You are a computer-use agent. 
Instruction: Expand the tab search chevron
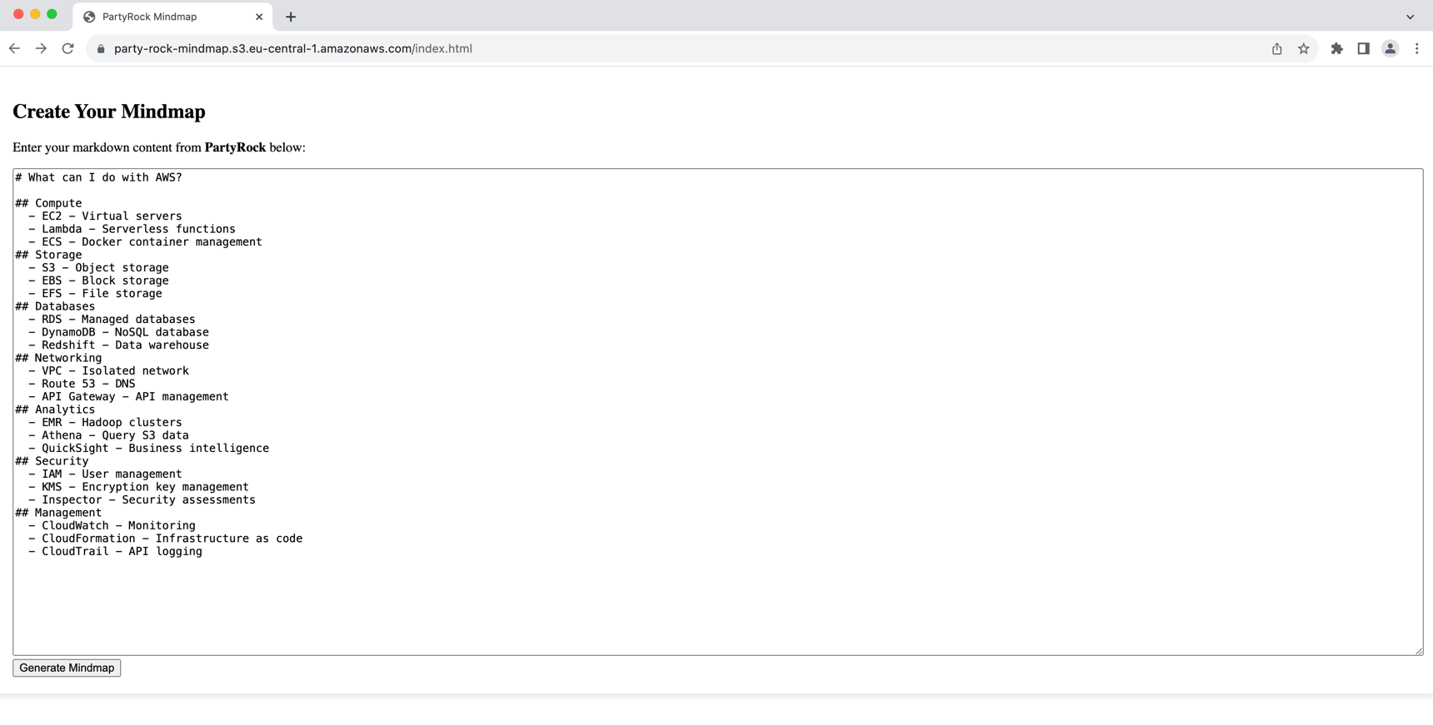click(x=1410, y=17)
